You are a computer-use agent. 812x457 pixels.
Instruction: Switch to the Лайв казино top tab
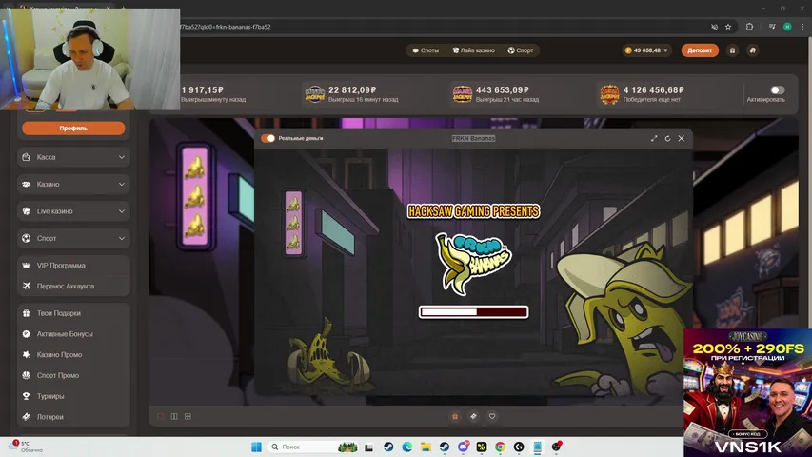click(473, 50)
